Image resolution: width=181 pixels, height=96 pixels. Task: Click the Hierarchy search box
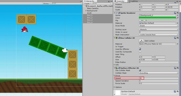click(x=102, y=3)
